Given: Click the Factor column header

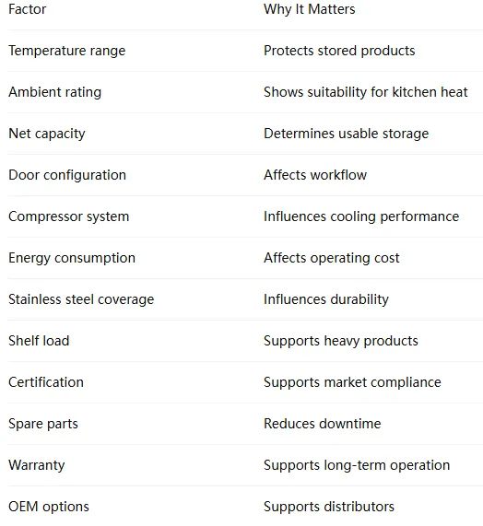Looking at the screenshot, I should 27,9.
